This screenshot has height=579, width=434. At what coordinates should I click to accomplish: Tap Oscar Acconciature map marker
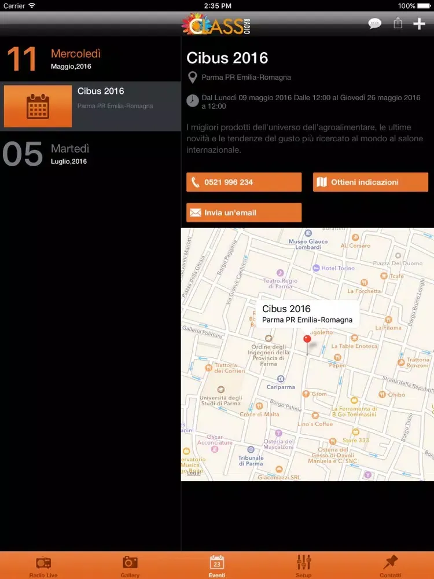tap(215, 449)
